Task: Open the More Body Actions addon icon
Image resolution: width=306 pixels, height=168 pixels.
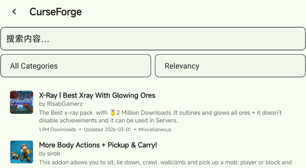Action: click(x=22, y=152)
